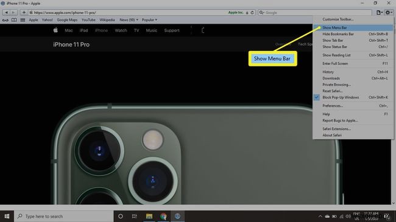Toggle Block Pop-Up Windows checkmark item
Image resolution: width=396 pixels, height=222 pixels.
pos(353,97)
